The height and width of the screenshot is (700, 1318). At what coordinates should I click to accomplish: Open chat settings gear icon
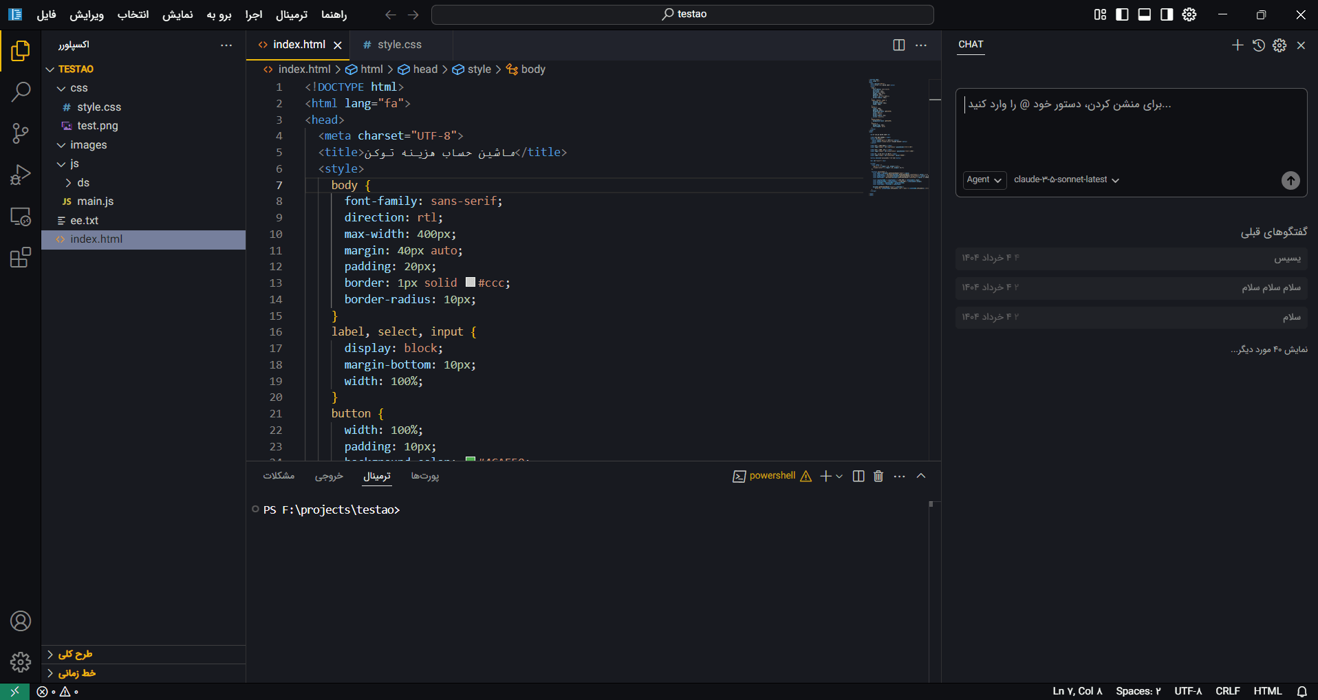[x=1279, y=45]
